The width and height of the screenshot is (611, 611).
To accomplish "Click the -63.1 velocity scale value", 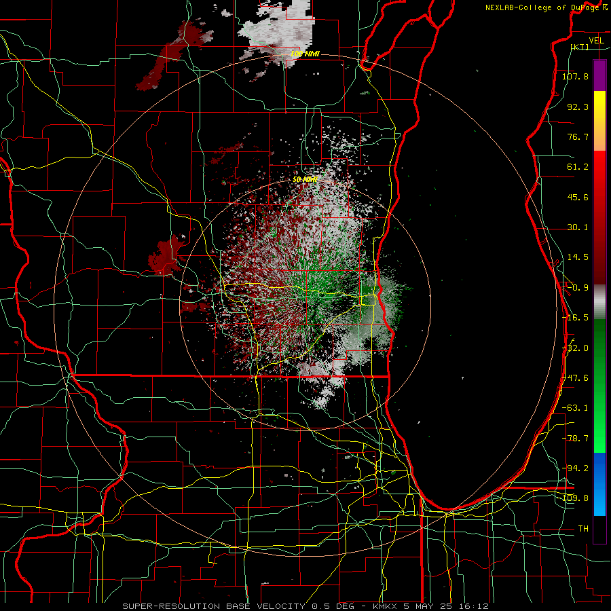I will pos(575,408).
